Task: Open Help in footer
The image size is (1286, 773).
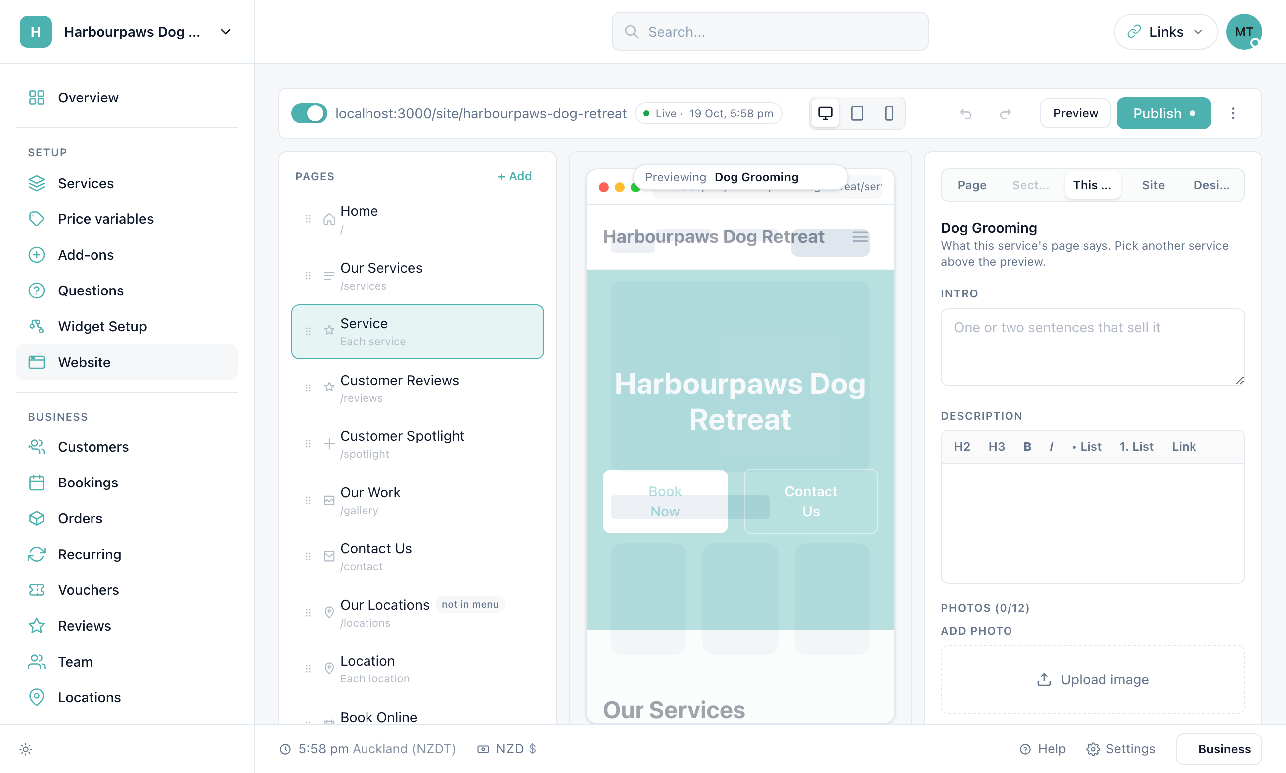Action: (x=1042, y=749)
